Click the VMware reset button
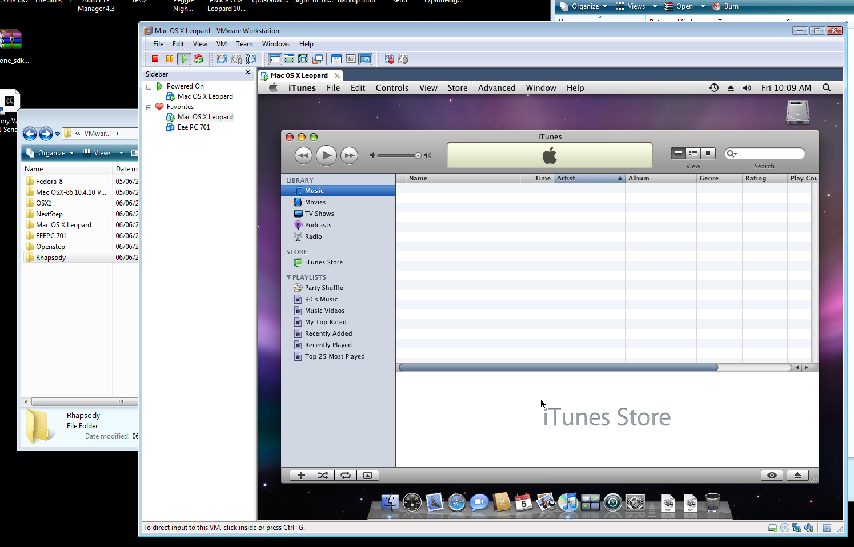The image size is (854, 547). point(198,59)
